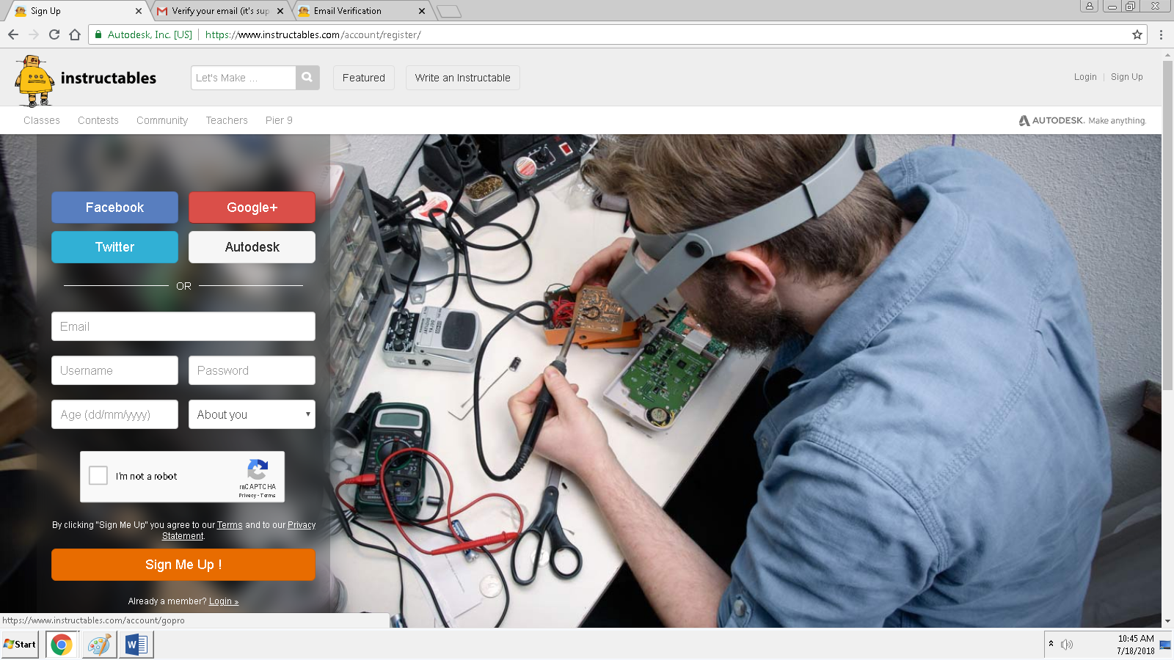Open a new browser tab
1174x660 pixels.
click(448, 11)
